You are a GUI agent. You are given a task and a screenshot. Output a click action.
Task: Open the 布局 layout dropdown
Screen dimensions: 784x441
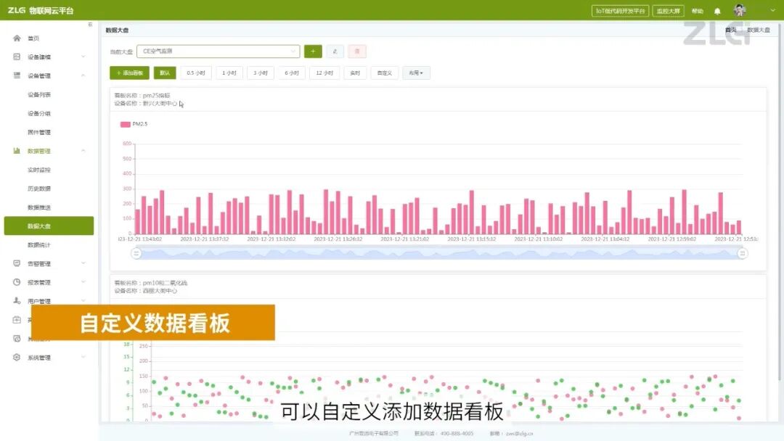416,73
